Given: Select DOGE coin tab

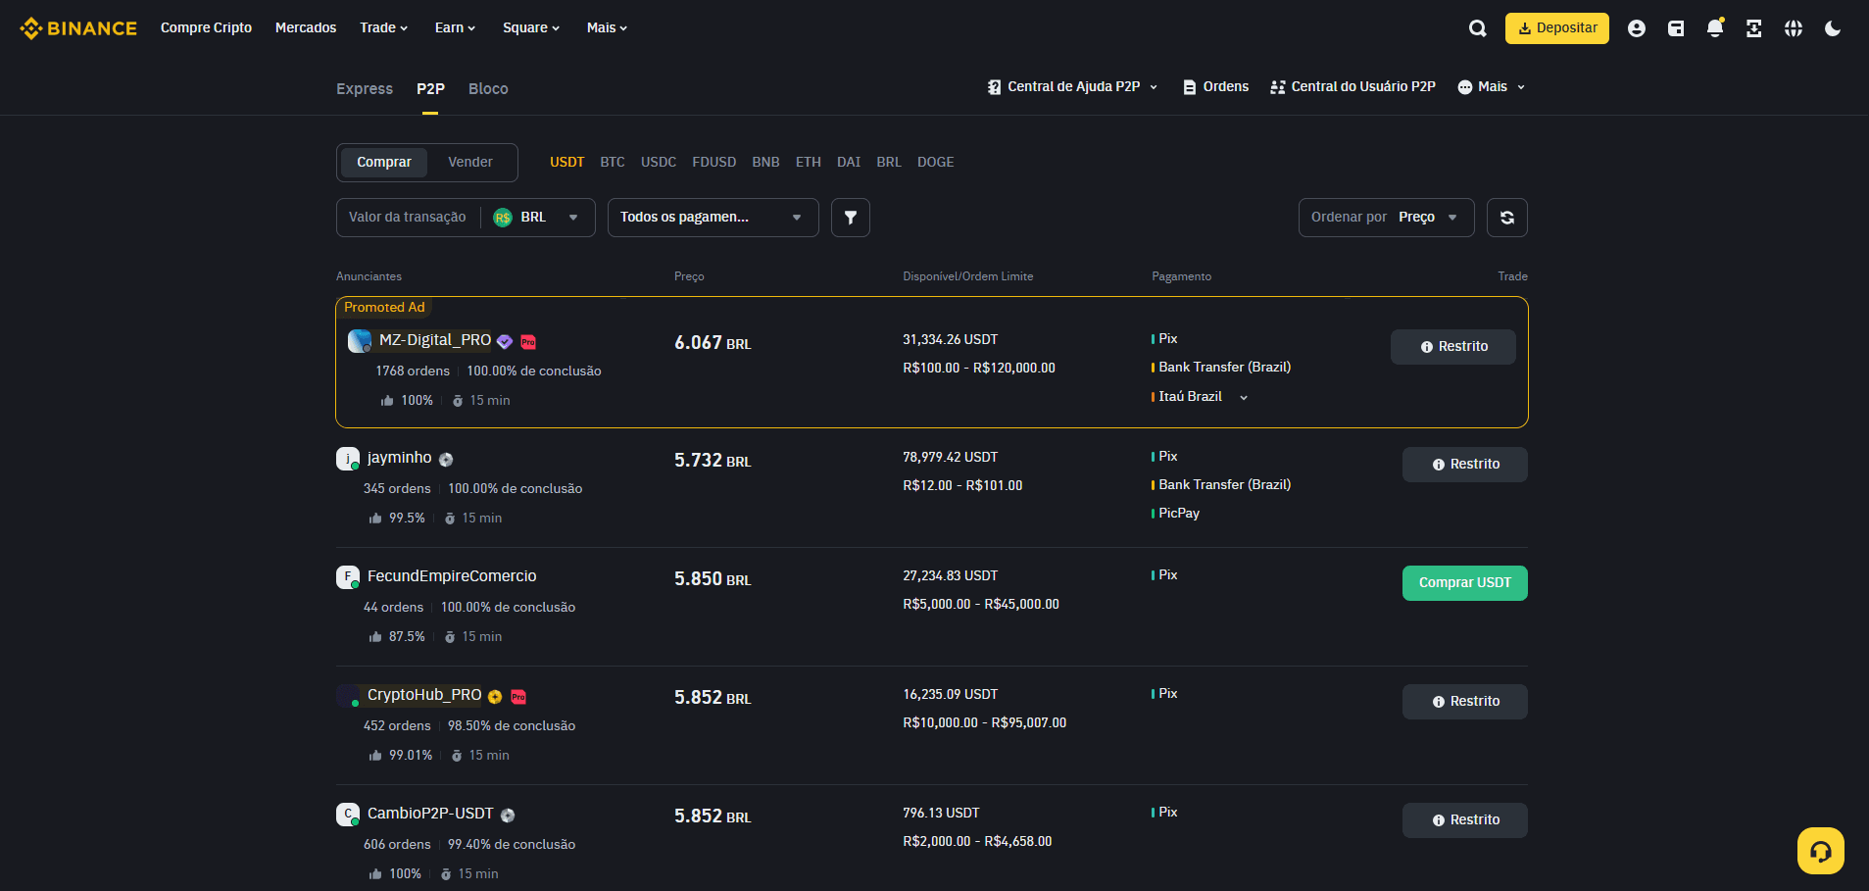Looking at the screenshot, I should 935,163.
